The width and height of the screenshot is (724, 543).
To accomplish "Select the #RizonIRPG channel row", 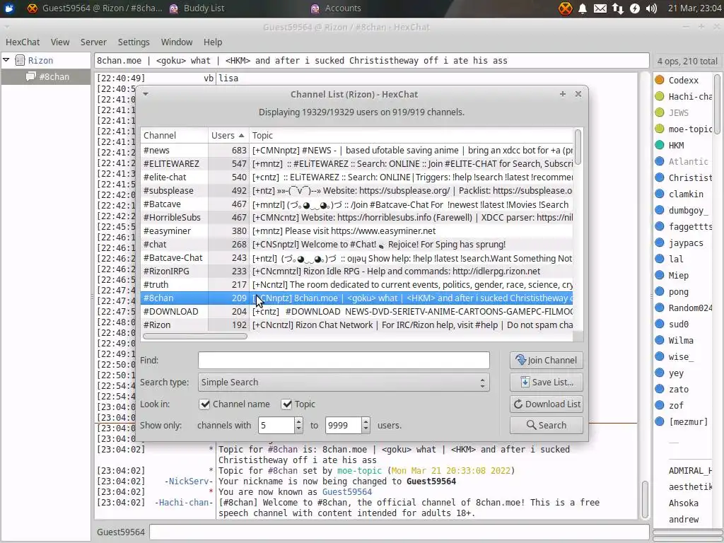I will pos(356,271).
